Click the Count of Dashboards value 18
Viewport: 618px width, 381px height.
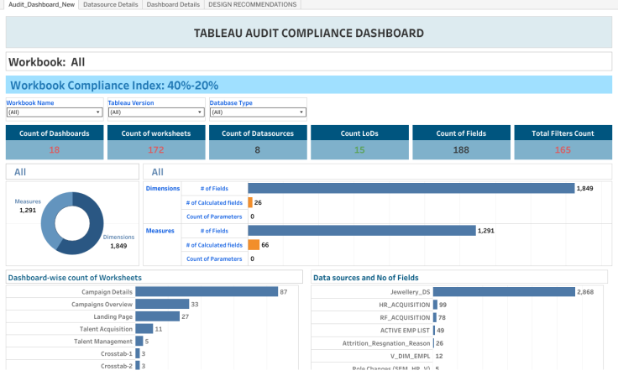pos(54,150)
